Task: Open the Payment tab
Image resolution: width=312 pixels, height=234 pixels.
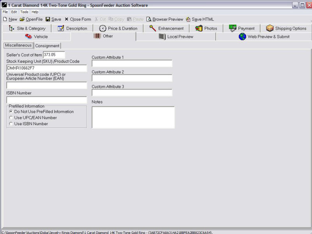Action: coord(241,28)
